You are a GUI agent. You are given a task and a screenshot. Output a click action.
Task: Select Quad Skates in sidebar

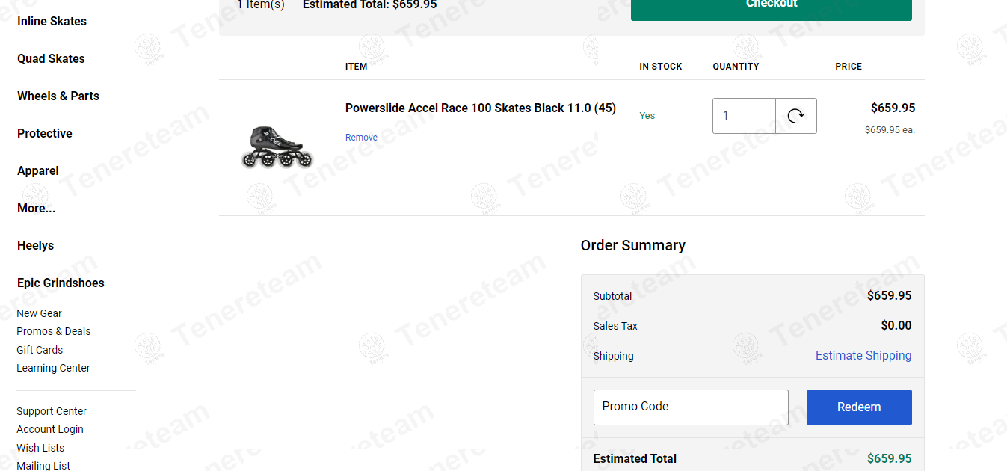point(51,59)
